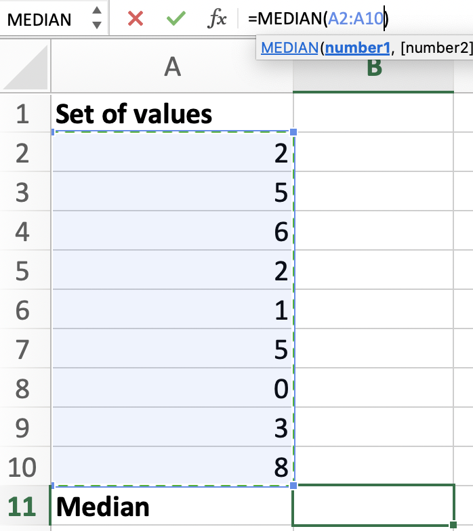
Task: Click the 'Median' label cell
Action: pyautogui.click(x=172, y=506)
